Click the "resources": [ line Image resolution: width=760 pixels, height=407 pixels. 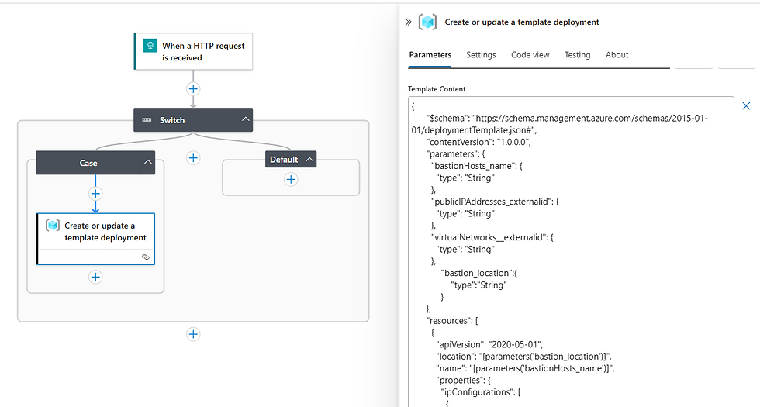(452, 321)
